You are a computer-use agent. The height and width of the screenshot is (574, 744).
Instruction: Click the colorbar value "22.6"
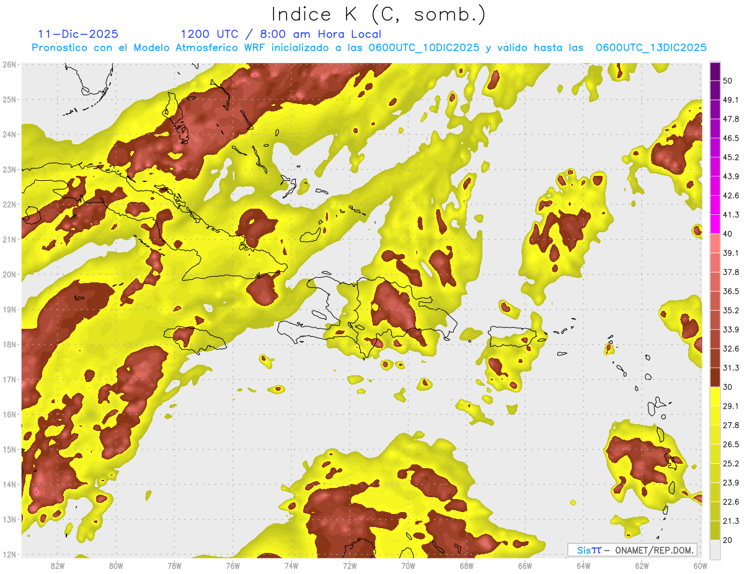coord(731,502)
